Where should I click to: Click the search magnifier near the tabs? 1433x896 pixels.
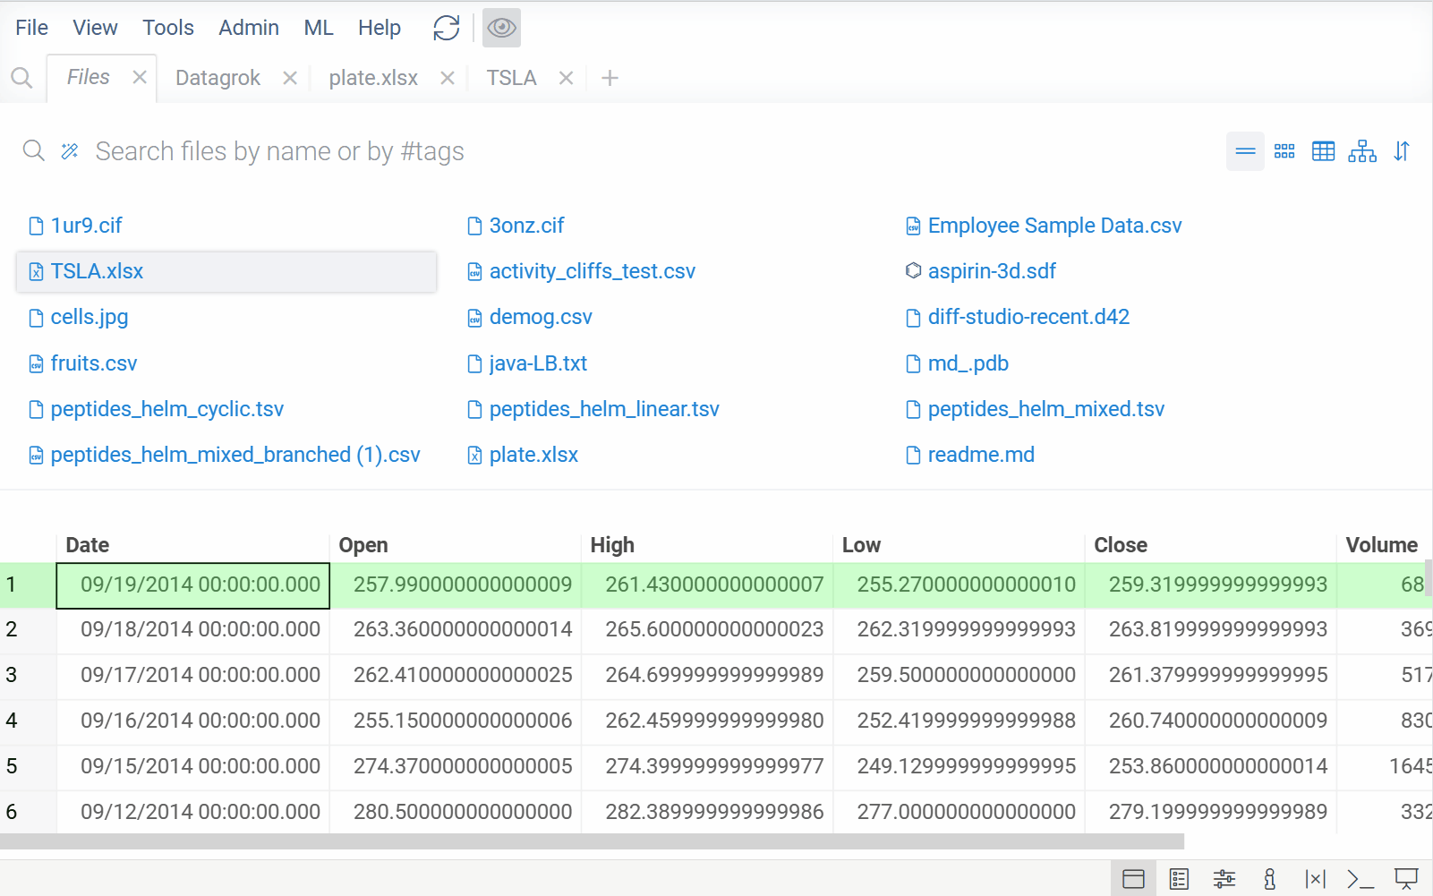point(21,77)
